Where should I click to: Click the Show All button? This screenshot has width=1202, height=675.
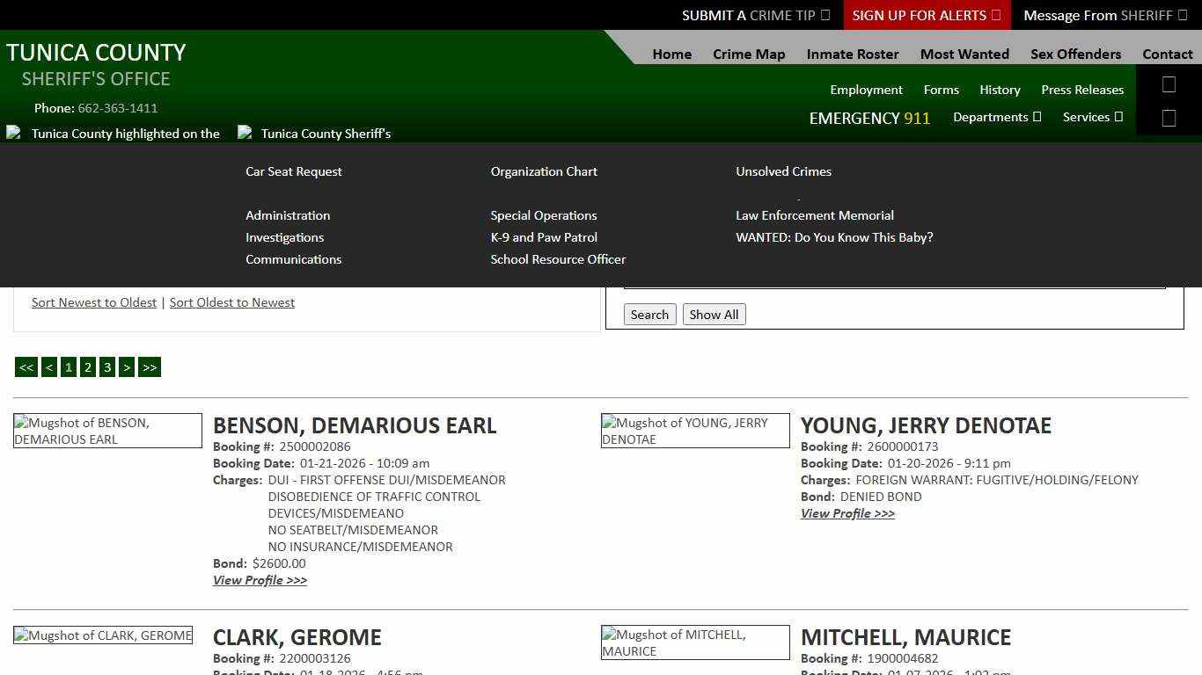coord(714,314)
